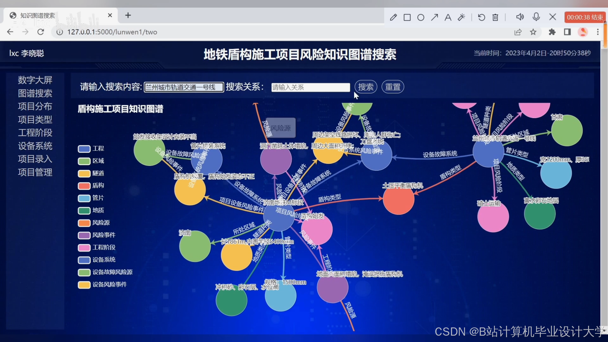This screenshot has width=608, height=342.
Task: Select the pencil annotation tool
Action: [x=393, y=17]
